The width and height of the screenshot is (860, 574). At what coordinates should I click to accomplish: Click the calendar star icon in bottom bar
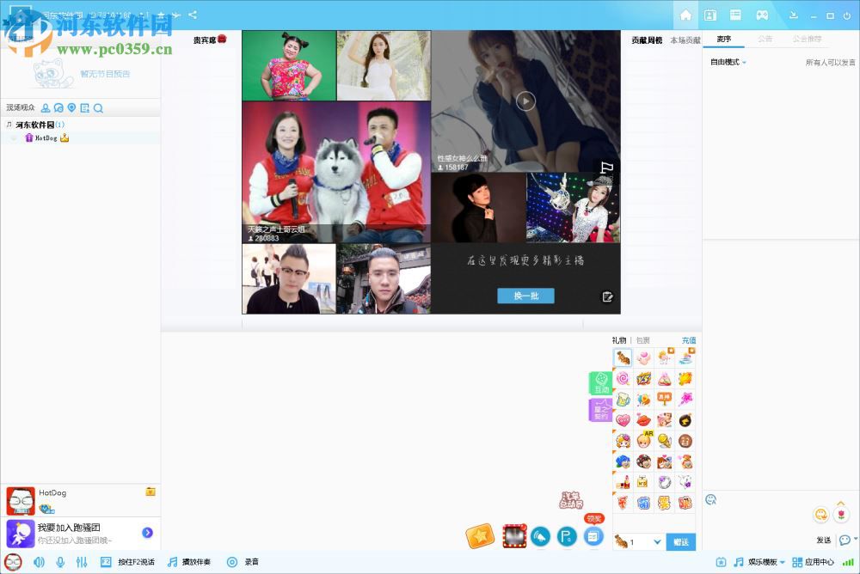(722, 562)
